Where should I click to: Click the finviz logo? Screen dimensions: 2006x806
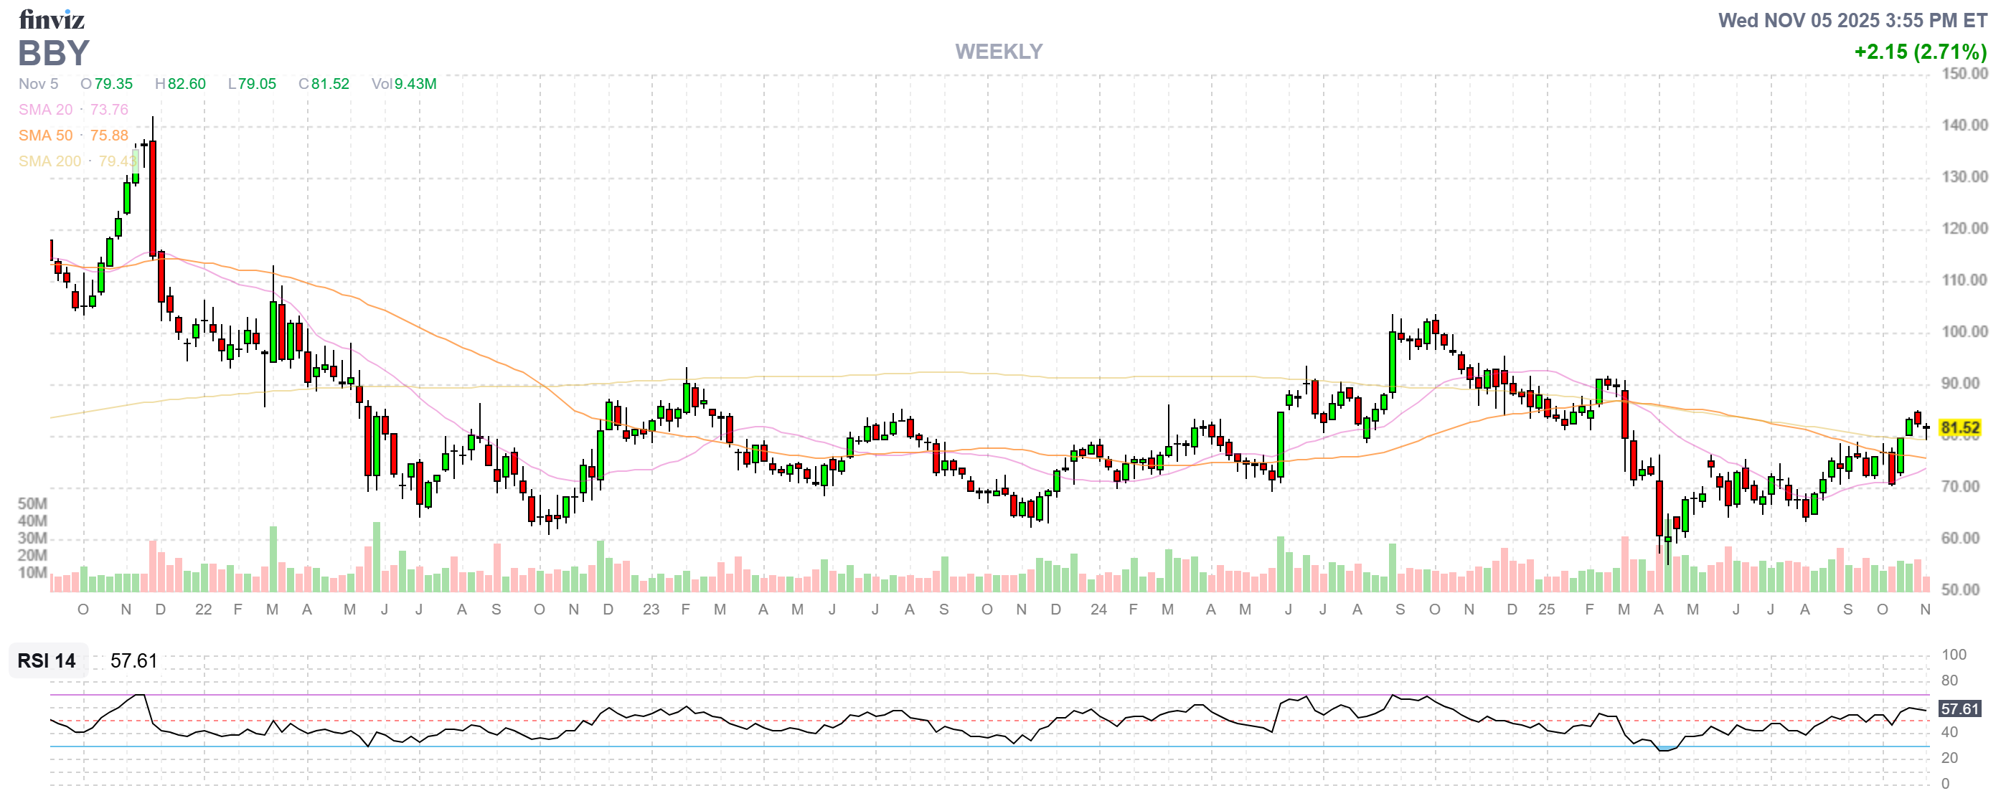52,19
